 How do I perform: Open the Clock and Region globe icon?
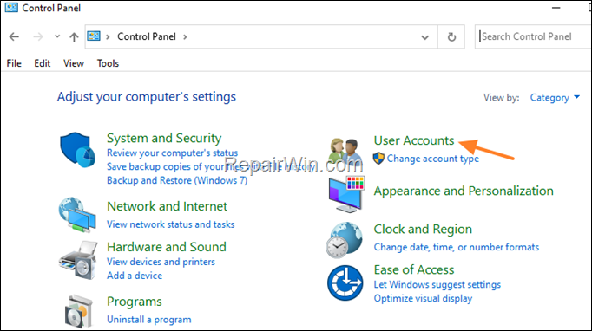[344, 240]
